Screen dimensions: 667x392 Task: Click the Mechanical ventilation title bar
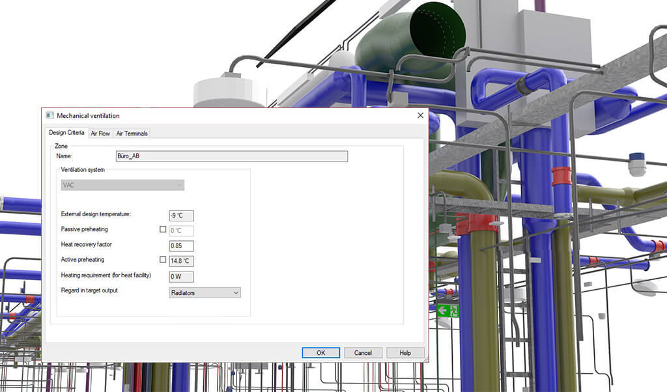point(228,115)
